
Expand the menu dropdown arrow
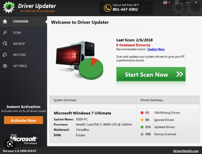(181, 3)
